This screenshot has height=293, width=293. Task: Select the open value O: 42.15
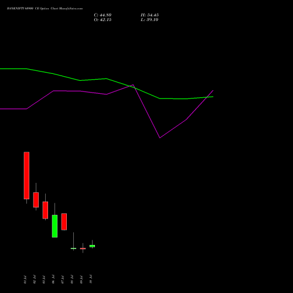click(103, 20)
